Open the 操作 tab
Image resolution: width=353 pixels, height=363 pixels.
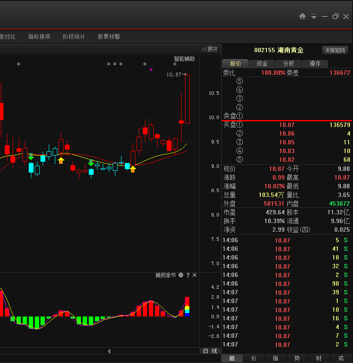315,63
